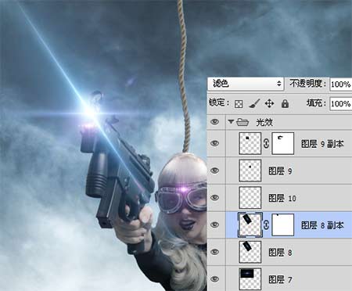Hide the 图层 10 layer
The image size is (352, 291).
coord(214,198)
